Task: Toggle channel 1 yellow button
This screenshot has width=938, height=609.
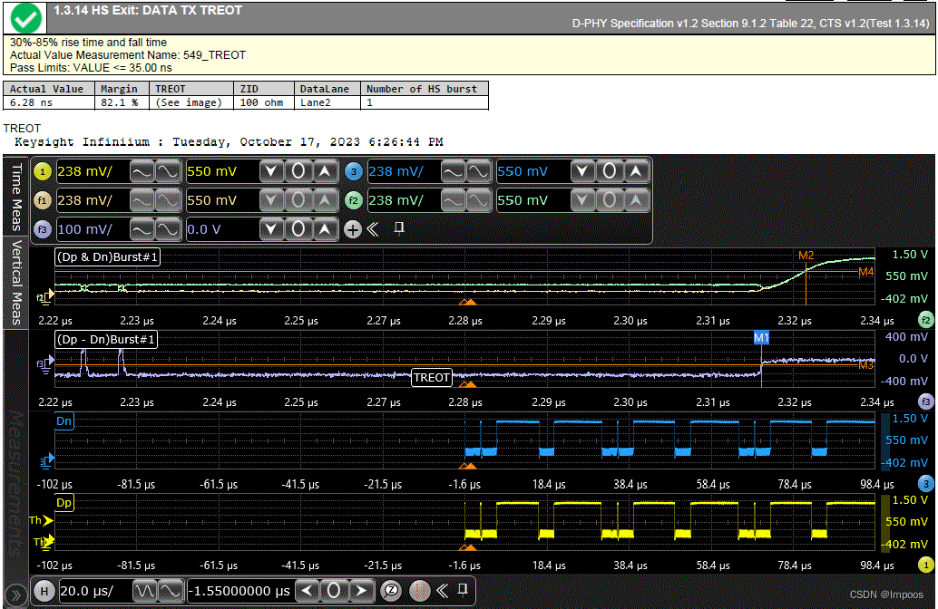Action: pyautogui.click(x=43, y=172)
